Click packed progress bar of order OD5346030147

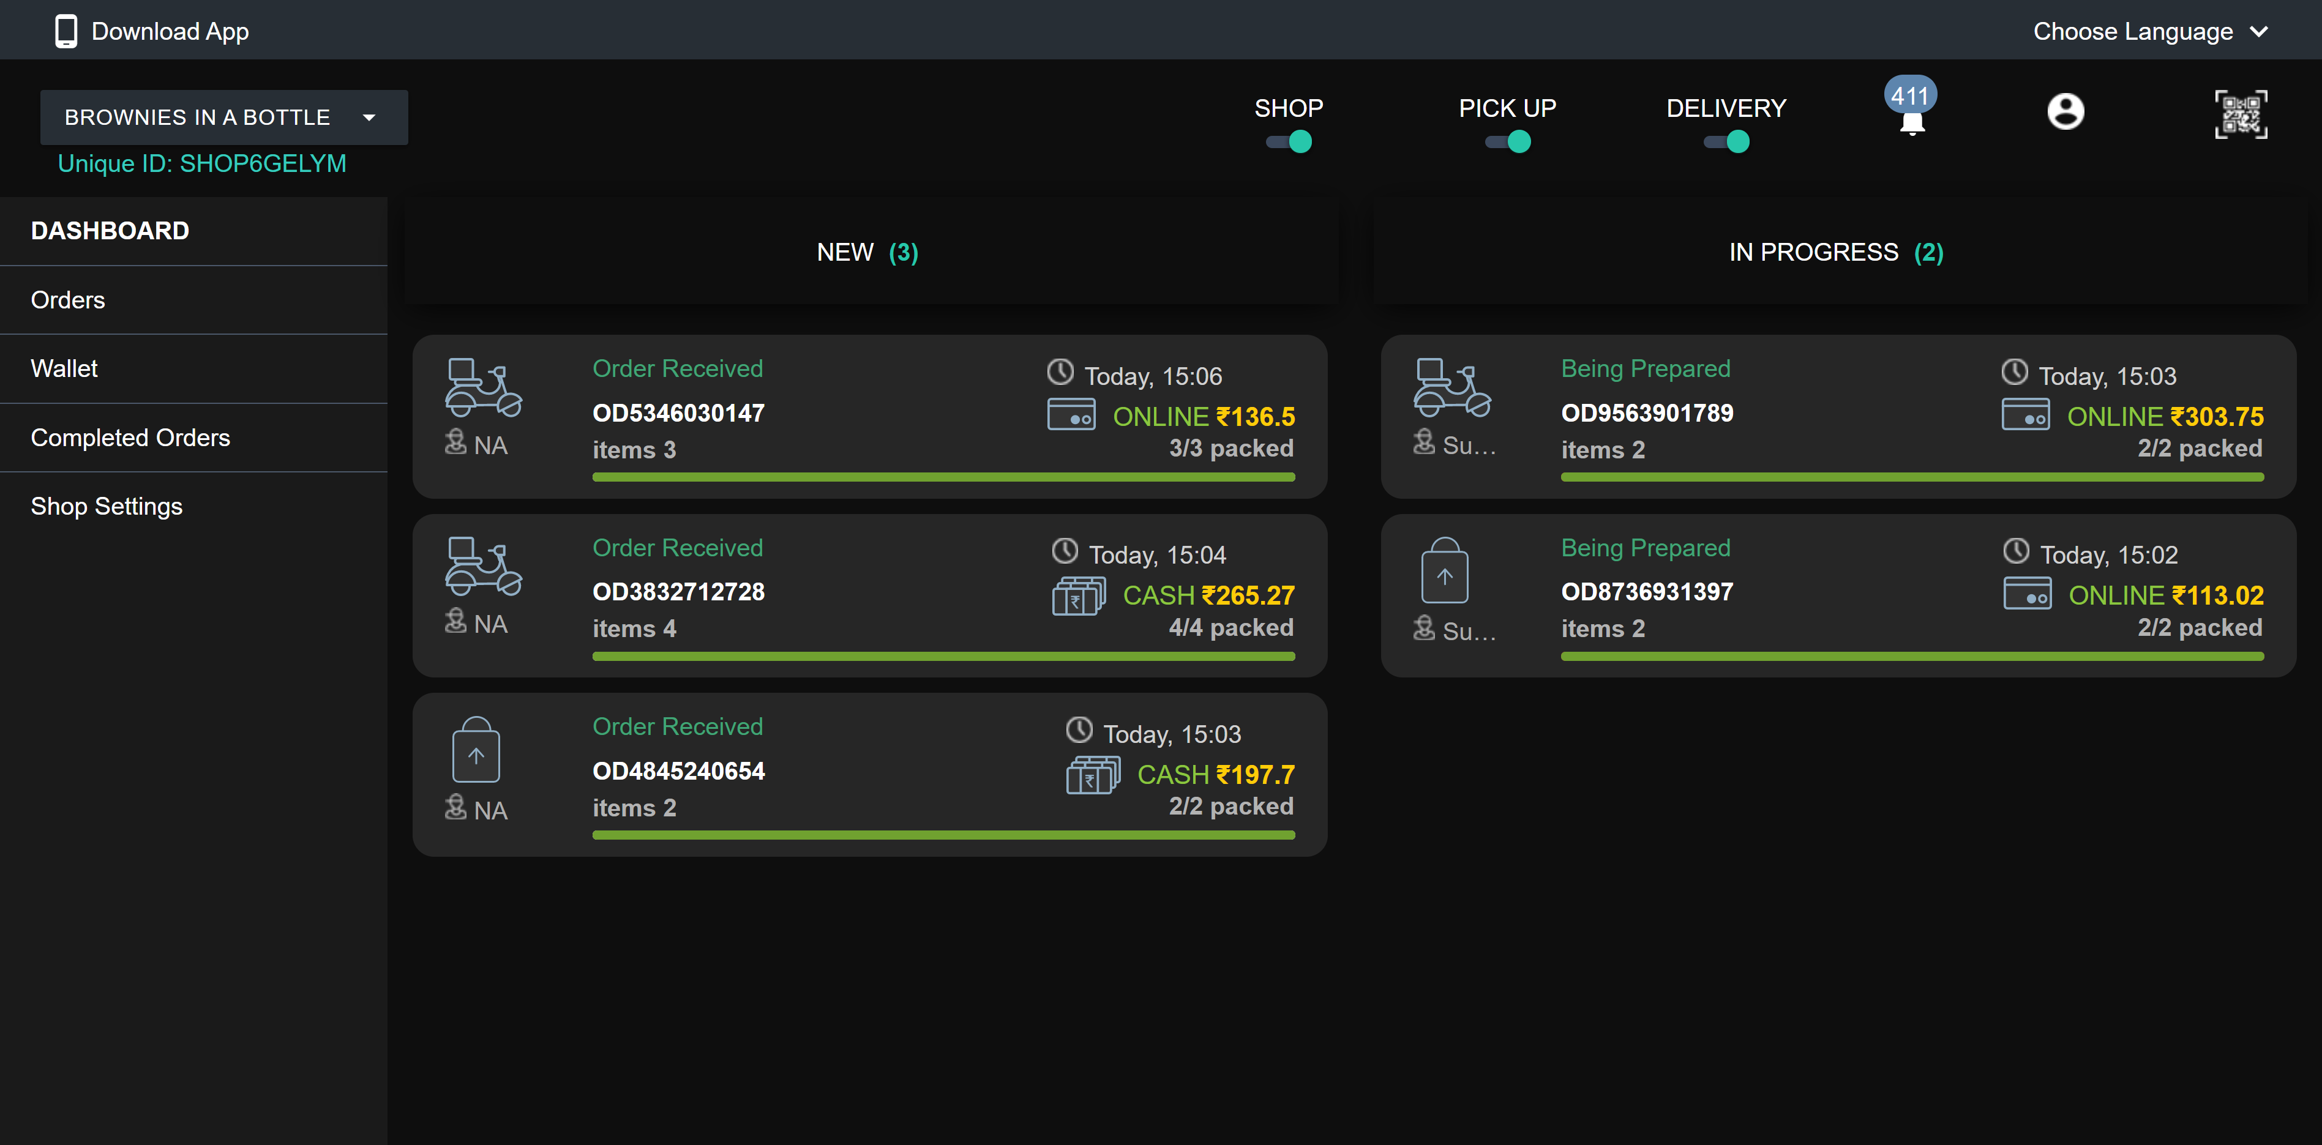943,477
